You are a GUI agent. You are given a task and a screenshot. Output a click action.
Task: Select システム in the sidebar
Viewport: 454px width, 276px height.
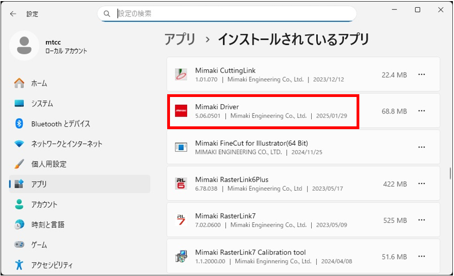pos(42,104)
